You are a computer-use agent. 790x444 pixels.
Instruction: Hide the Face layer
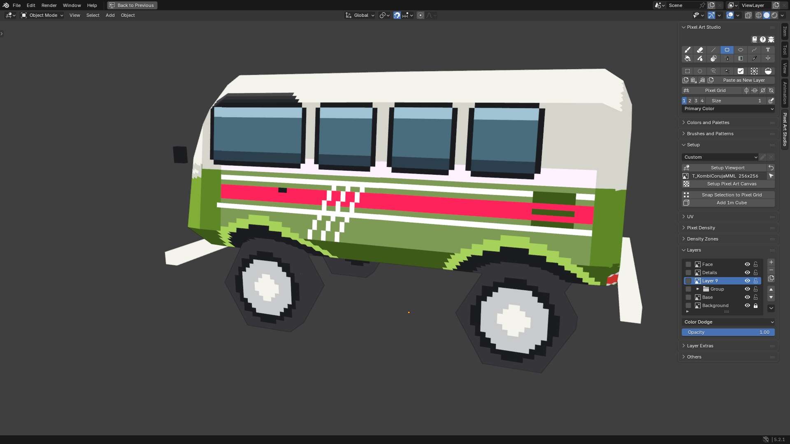[747, 264]
